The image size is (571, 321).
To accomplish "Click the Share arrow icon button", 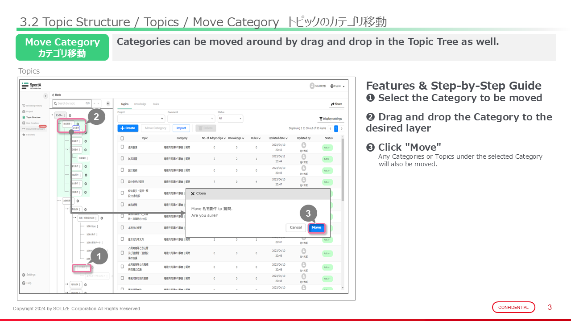I will 336,104.
